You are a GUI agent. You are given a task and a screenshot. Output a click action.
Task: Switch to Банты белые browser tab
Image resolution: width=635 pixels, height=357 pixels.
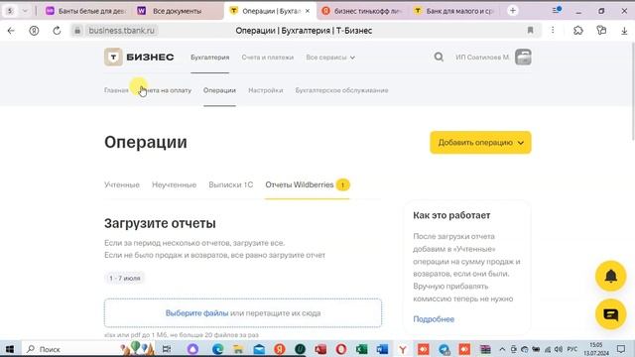[x=86, y=11]
